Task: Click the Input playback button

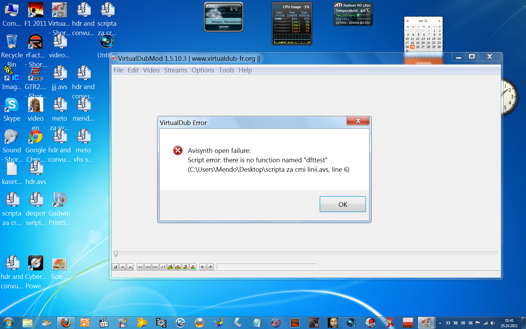Action: pyautogui.click(x=123, y=267)
